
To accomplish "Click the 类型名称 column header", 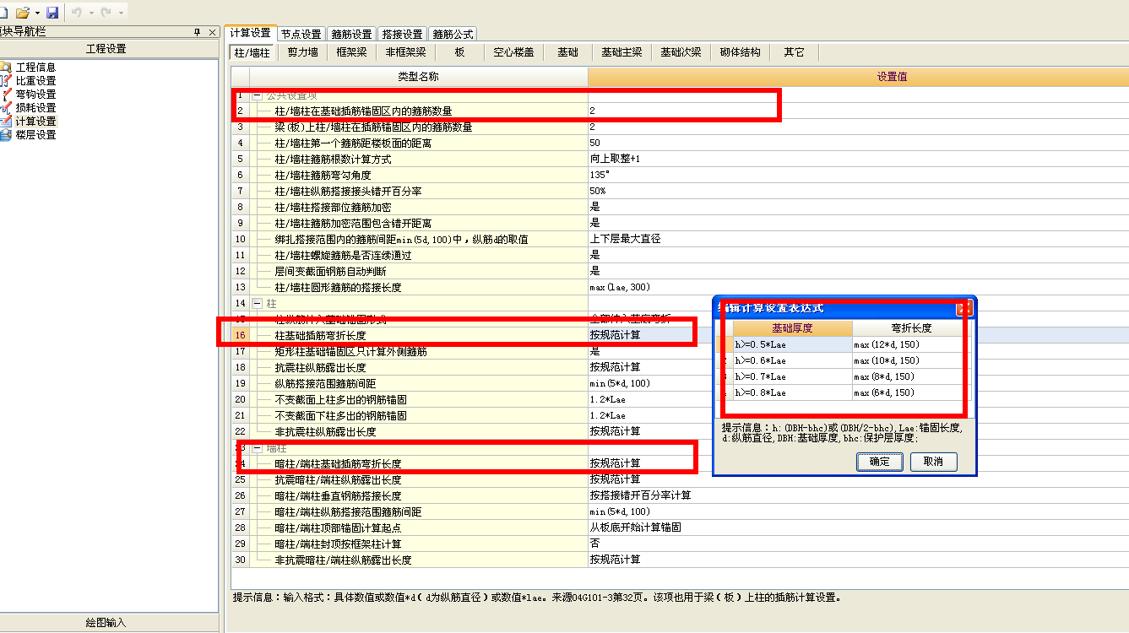I will click(x=419, y=77).
